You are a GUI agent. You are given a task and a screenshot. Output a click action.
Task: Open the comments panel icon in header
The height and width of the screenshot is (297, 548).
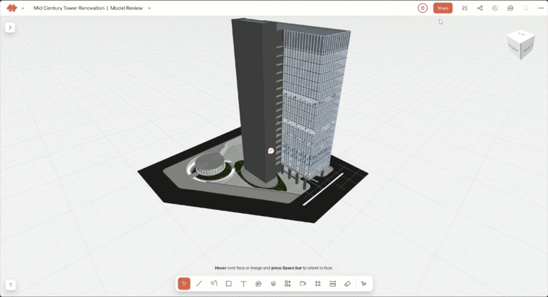click(510, 8)
